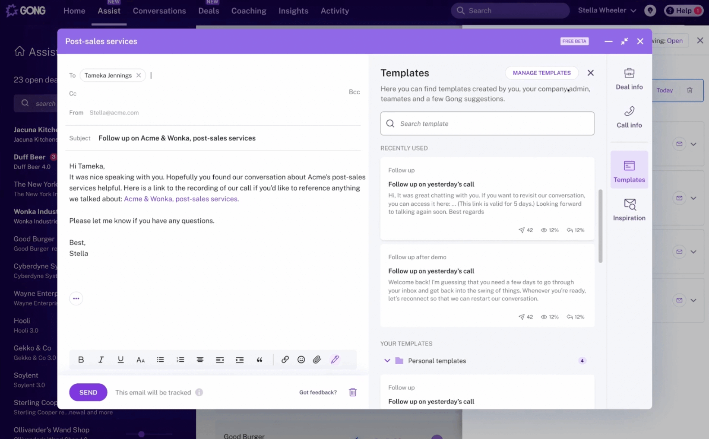Switch to the Assist tab
The height and width of the screenshot is (439, 709).
pos(109,11)
